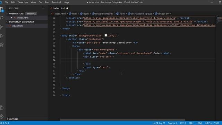Click the input type="text" code on line 26
The image size is (222, 125).
tap(96, 67)
